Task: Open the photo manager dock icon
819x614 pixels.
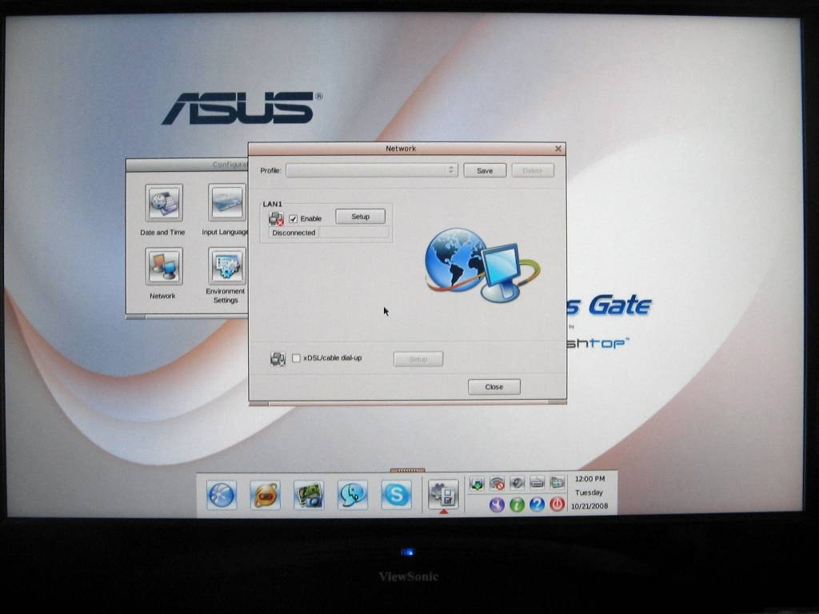Action: 309,494
